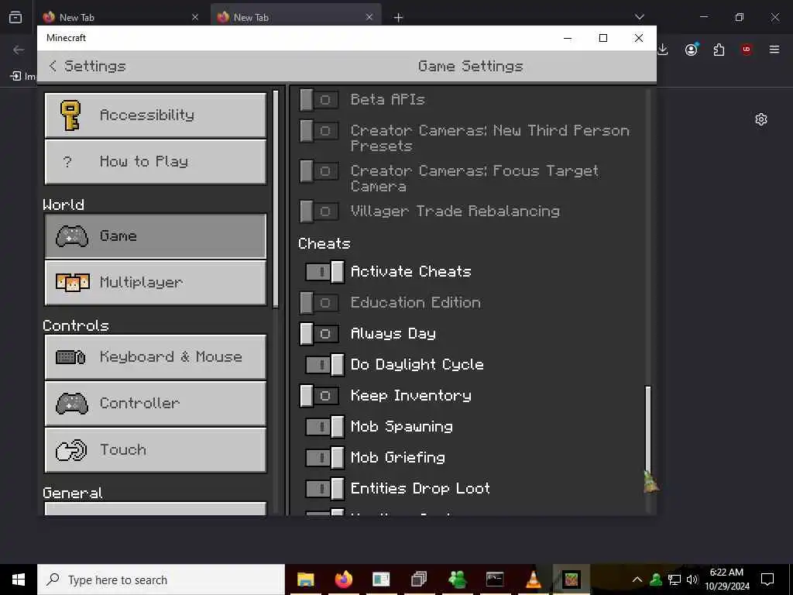Viewport: 793px width, 595px height.
Task: Disable Entities Drop Loot switch
Action: coord(324,488)
